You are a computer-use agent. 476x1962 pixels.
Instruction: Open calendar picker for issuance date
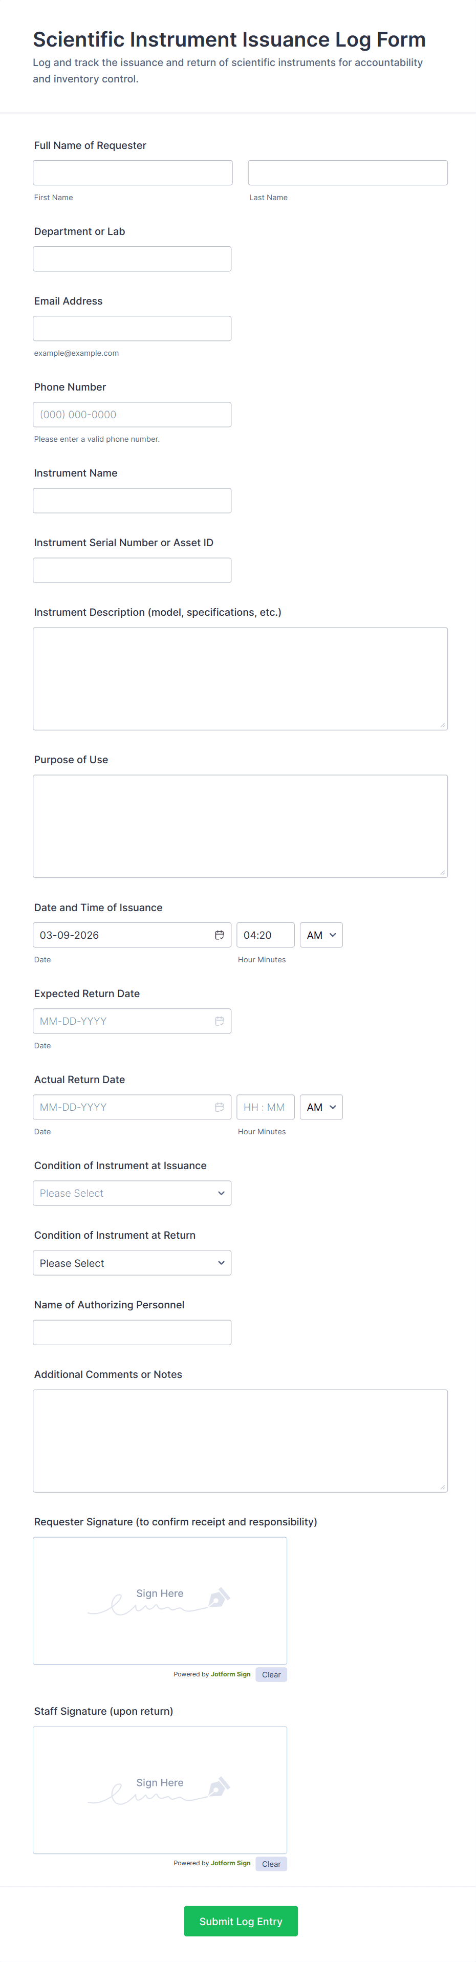[x=219, y=935]
